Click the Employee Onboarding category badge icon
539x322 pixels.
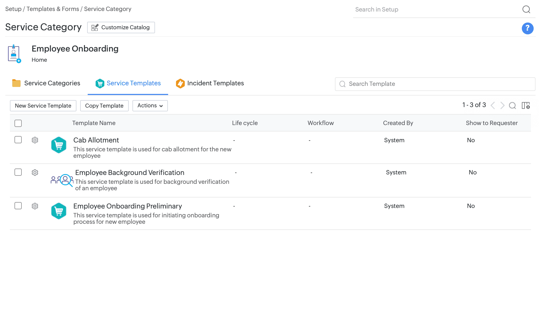(x=14, y=54)
